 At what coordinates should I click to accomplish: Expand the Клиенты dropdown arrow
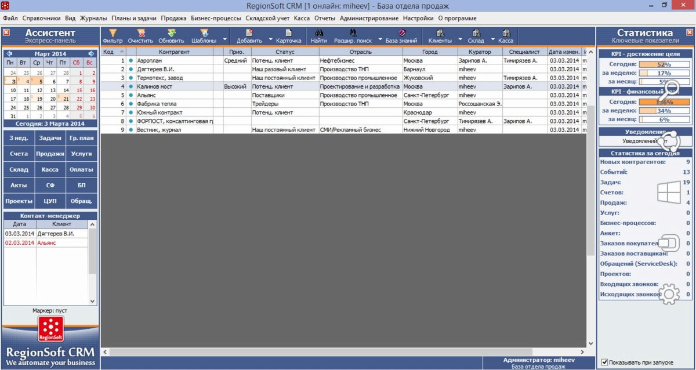click(460, 40)
